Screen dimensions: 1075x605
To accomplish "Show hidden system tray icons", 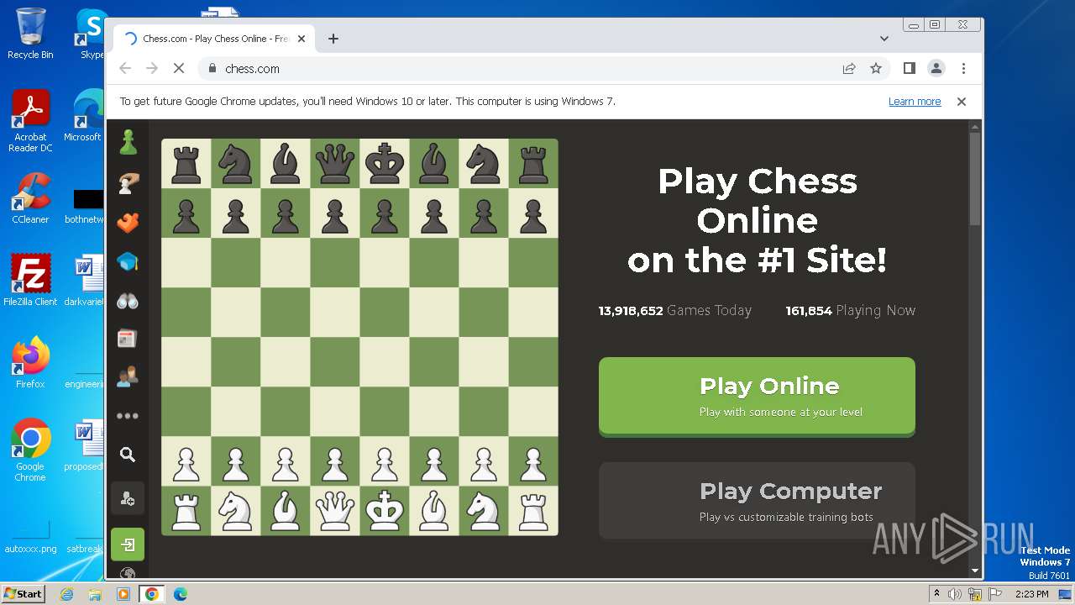I will 936,594.
